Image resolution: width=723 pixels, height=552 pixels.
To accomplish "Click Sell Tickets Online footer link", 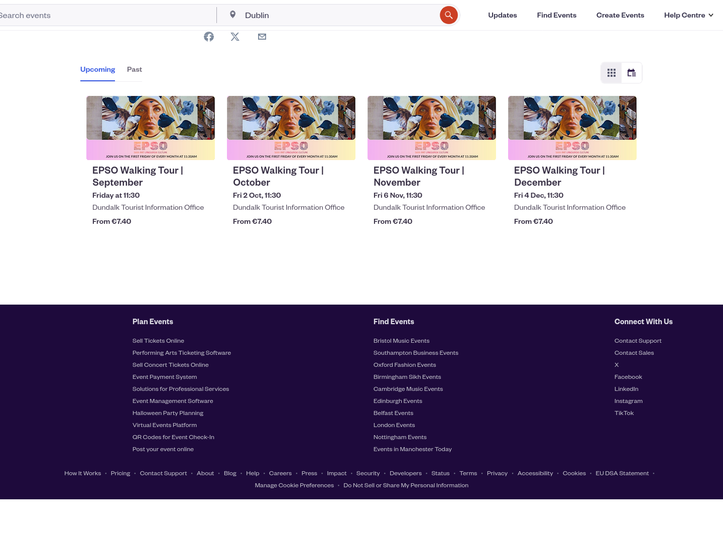I will coord(158,341).
